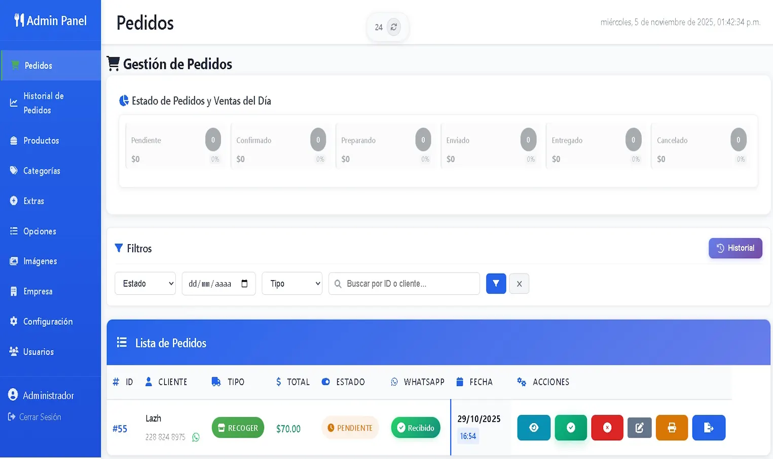Expand the Estado filter dropdown
The height and width of the screenshot is (459, 773).
[145, 284]
